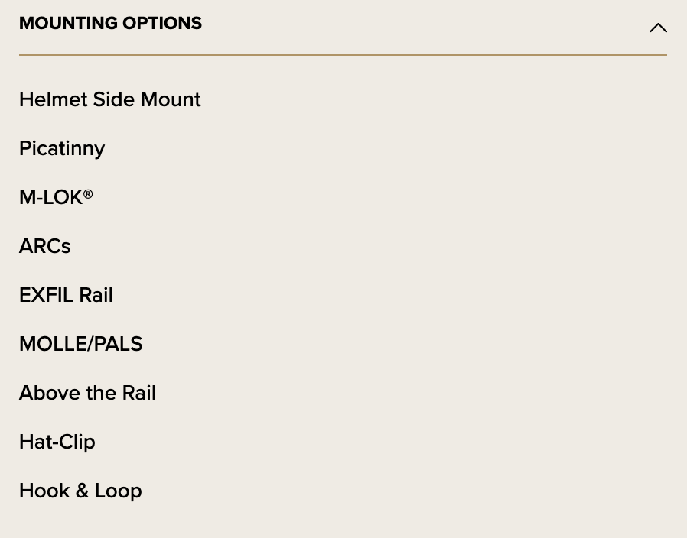Screen dimensions: 687x538
Task: Click the gold divider line under the heading
Action: (343, 55)
